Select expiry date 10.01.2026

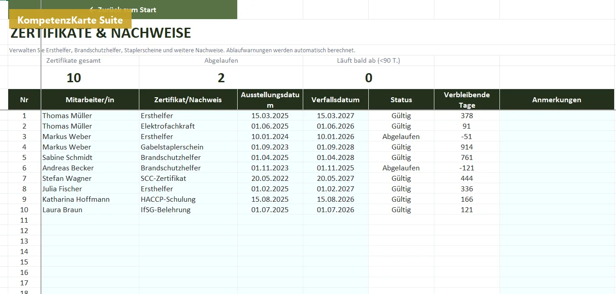click(x=336, y=136)
